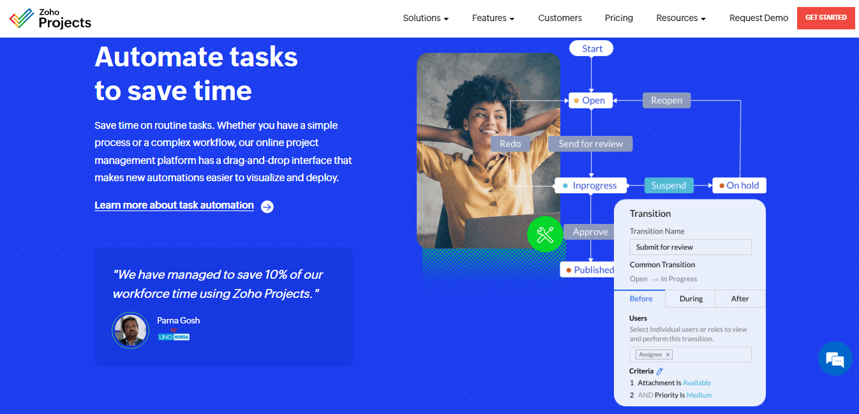This screenshot has height=414, width=859.
Task: Click the green workflow wrench icon
Action: click(545, 234)
